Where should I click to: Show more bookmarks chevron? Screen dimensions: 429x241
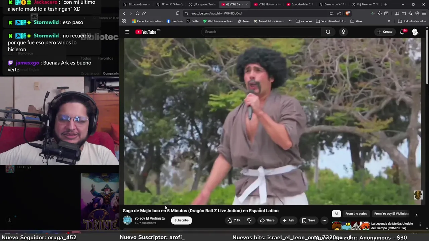click(x=389, y=21)
